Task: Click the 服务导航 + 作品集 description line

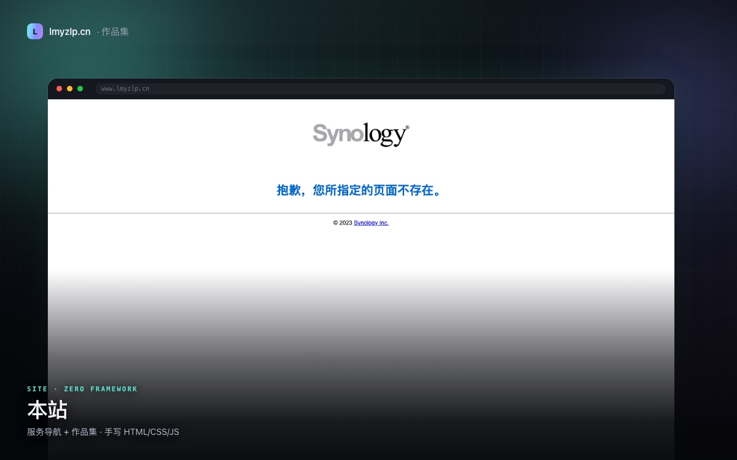Action: click(x=103, y=432)
